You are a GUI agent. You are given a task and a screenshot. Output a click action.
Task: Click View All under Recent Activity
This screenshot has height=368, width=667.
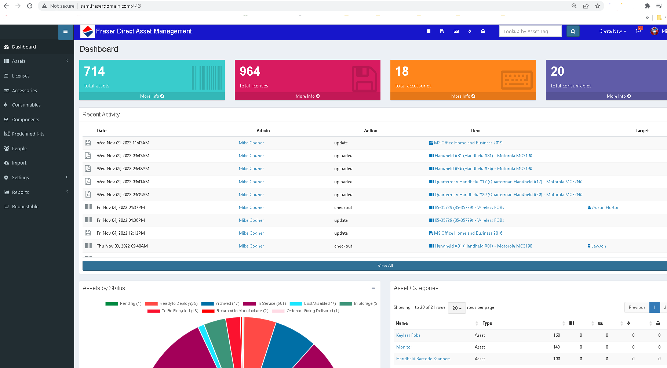385,265
